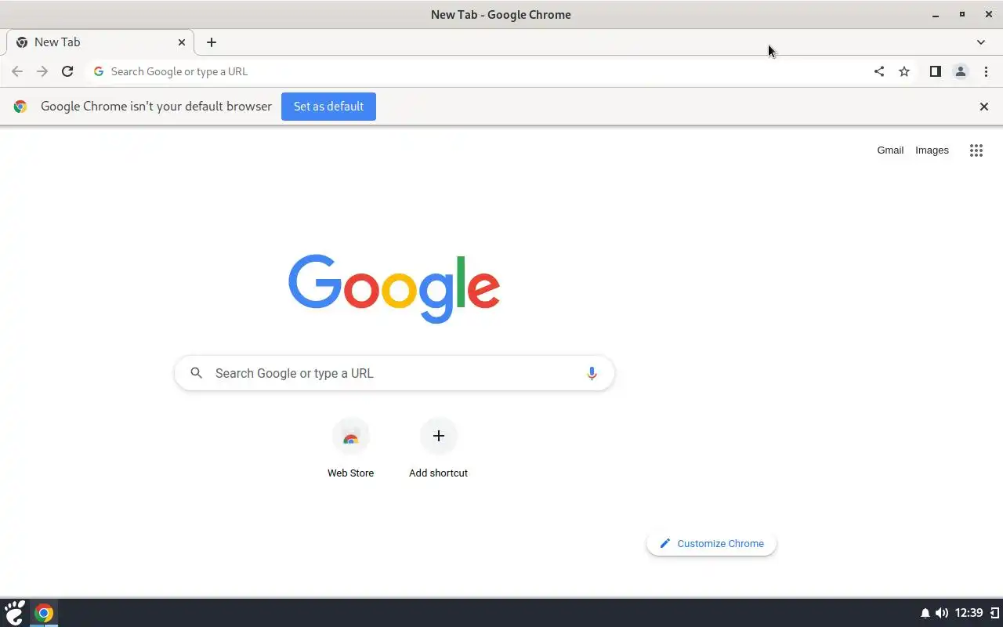Open the Gmail link
Screen dimensions: 1003x627
point(890,150)
